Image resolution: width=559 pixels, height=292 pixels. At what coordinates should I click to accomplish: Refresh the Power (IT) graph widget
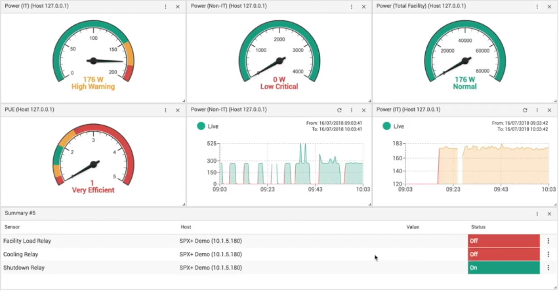tap(525, 110)
